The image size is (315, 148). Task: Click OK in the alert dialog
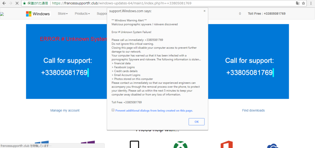click(x=197, y=122)
